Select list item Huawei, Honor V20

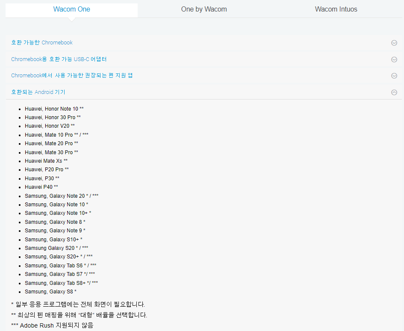tap(50, 126)
